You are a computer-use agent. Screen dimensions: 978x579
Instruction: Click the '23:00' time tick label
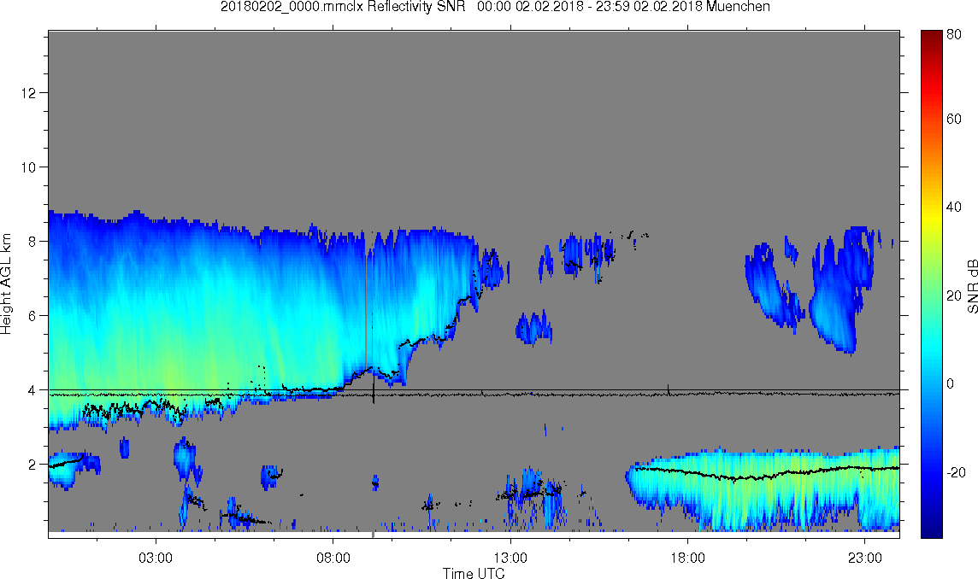pyautogui.click(x=864, y=558)
